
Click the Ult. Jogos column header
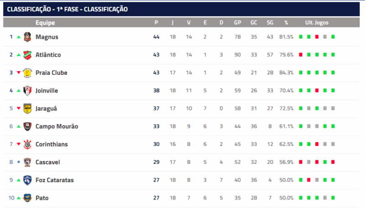317,23
